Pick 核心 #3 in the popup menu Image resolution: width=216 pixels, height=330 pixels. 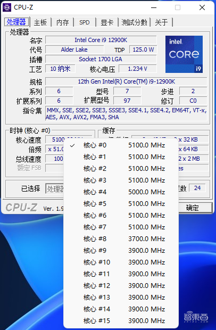click(121, 180)
